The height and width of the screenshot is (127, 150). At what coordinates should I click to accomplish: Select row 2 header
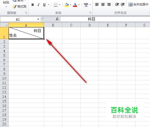[4, 41]
